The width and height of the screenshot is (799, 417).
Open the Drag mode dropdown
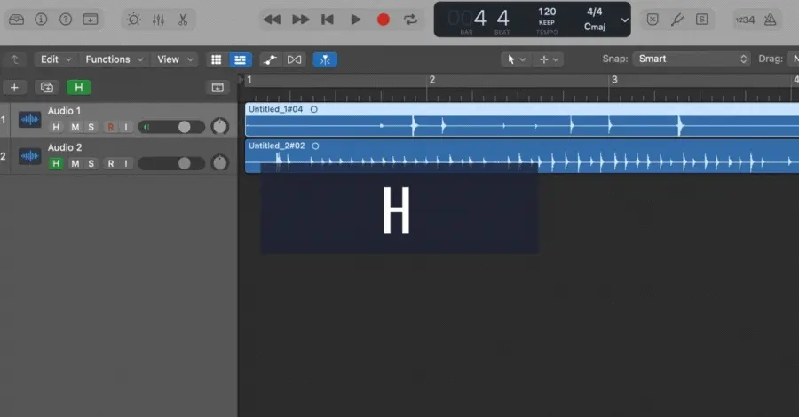pyautogui.click(x=794, y=59)
